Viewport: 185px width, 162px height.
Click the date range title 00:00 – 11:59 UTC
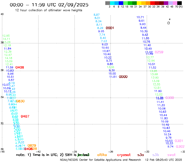pyautogui.click(x=49, y=5)
